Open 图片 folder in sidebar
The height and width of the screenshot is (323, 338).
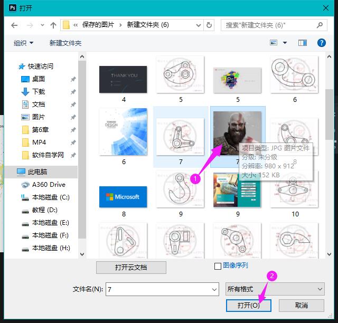pos(39,117)
